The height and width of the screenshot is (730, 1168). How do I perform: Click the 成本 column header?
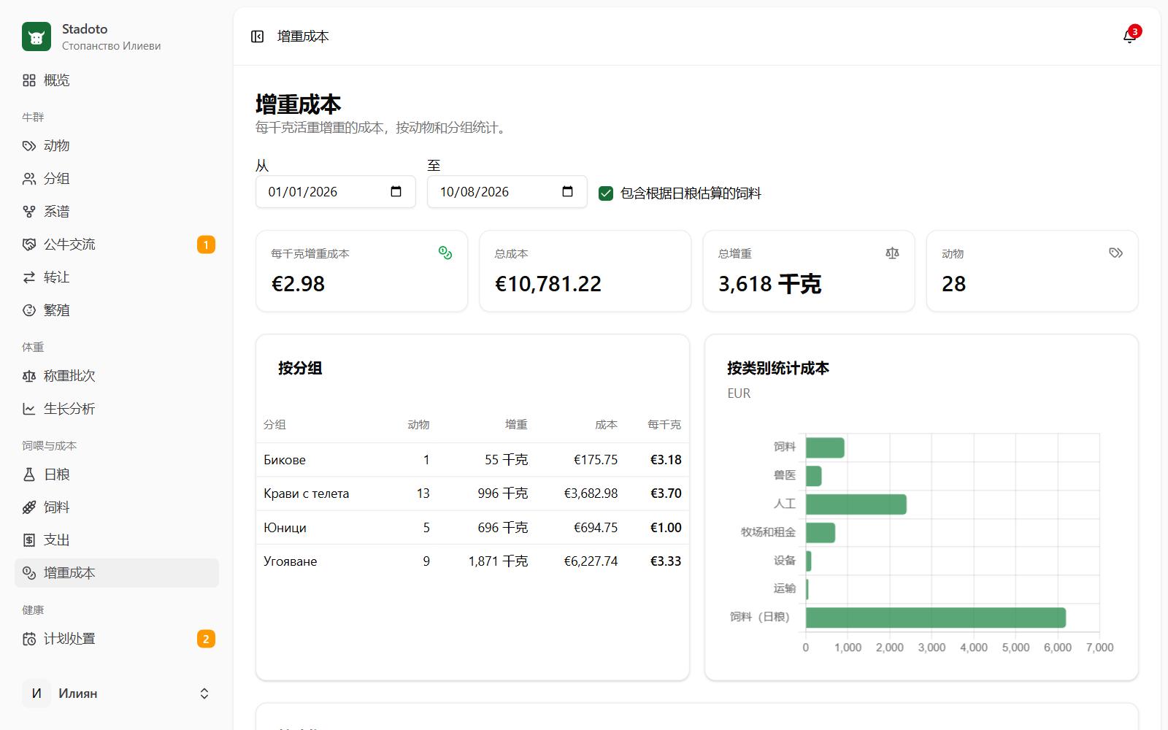click(606, 424)
